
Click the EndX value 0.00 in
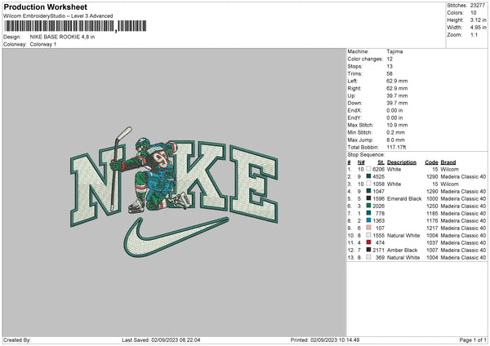point(394,110)
